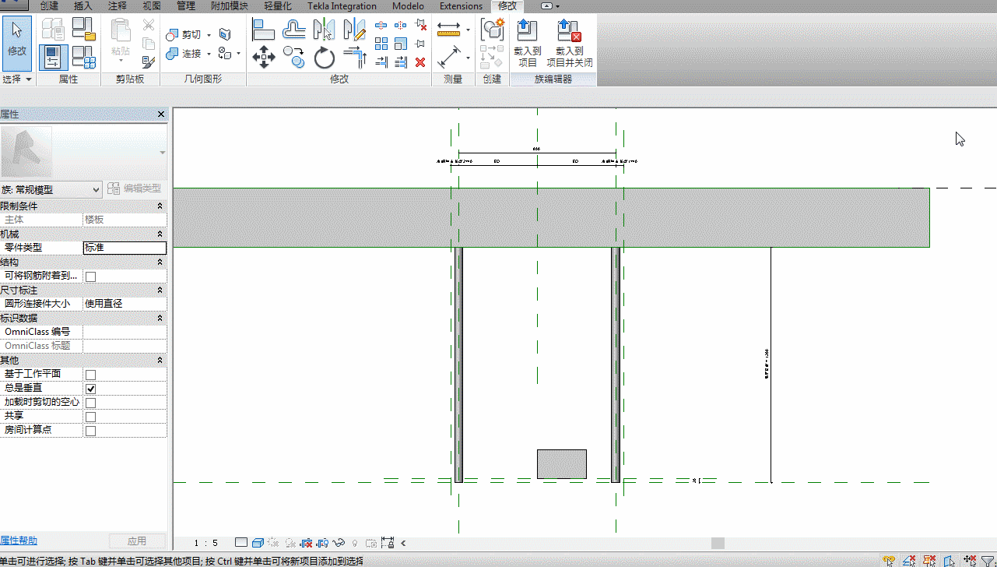
Task: Click the Array tool icon
Action: (x=381, y=44)
